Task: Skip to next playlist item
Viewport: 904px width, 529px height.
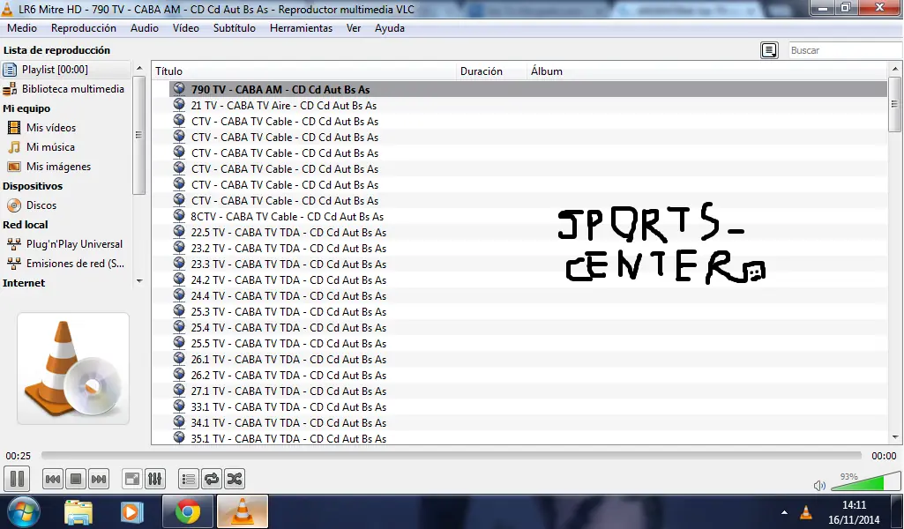Action: [x=99, y=479]
